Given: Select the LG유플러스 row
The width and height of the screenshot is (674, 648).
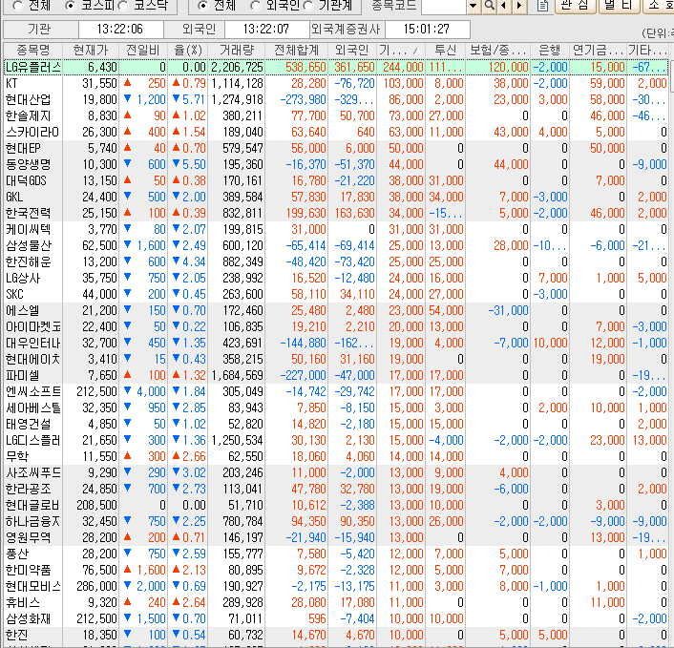Looking at the screenshot, I should 335,67.
